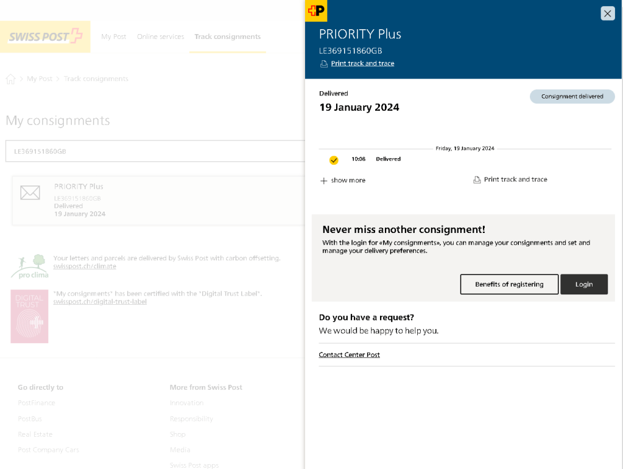Viewport: 623px width, 469px height.
Task: Click lower 'Print track and trace' text
Action: click(x=515, y=179)
